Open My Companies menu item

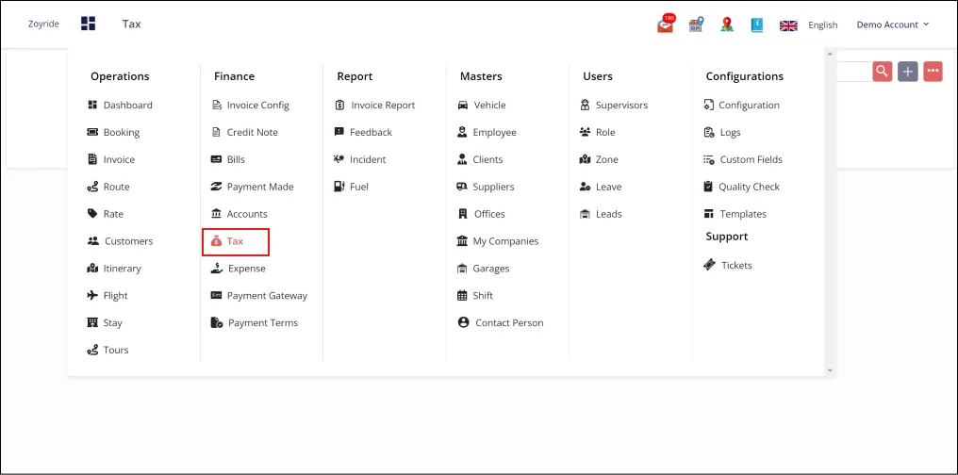pyautogui.click(x=498, y=241)
